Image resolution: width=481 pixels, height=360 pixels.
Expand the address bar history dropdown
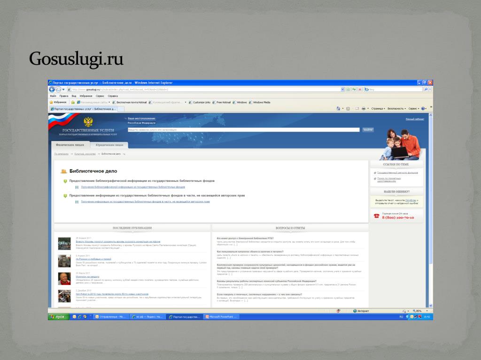[342, 90]
